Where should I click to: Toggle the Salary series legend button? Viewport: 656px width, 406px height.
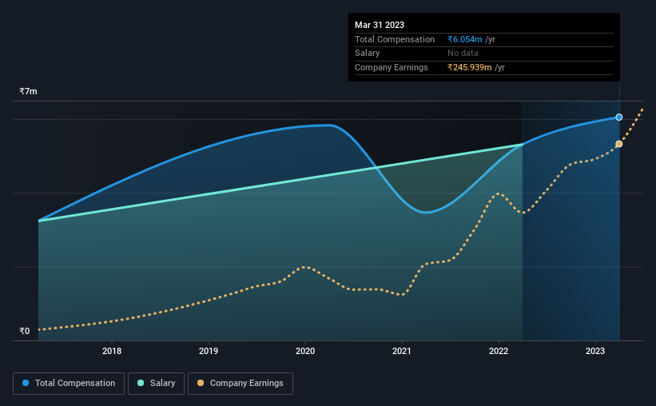156,384
